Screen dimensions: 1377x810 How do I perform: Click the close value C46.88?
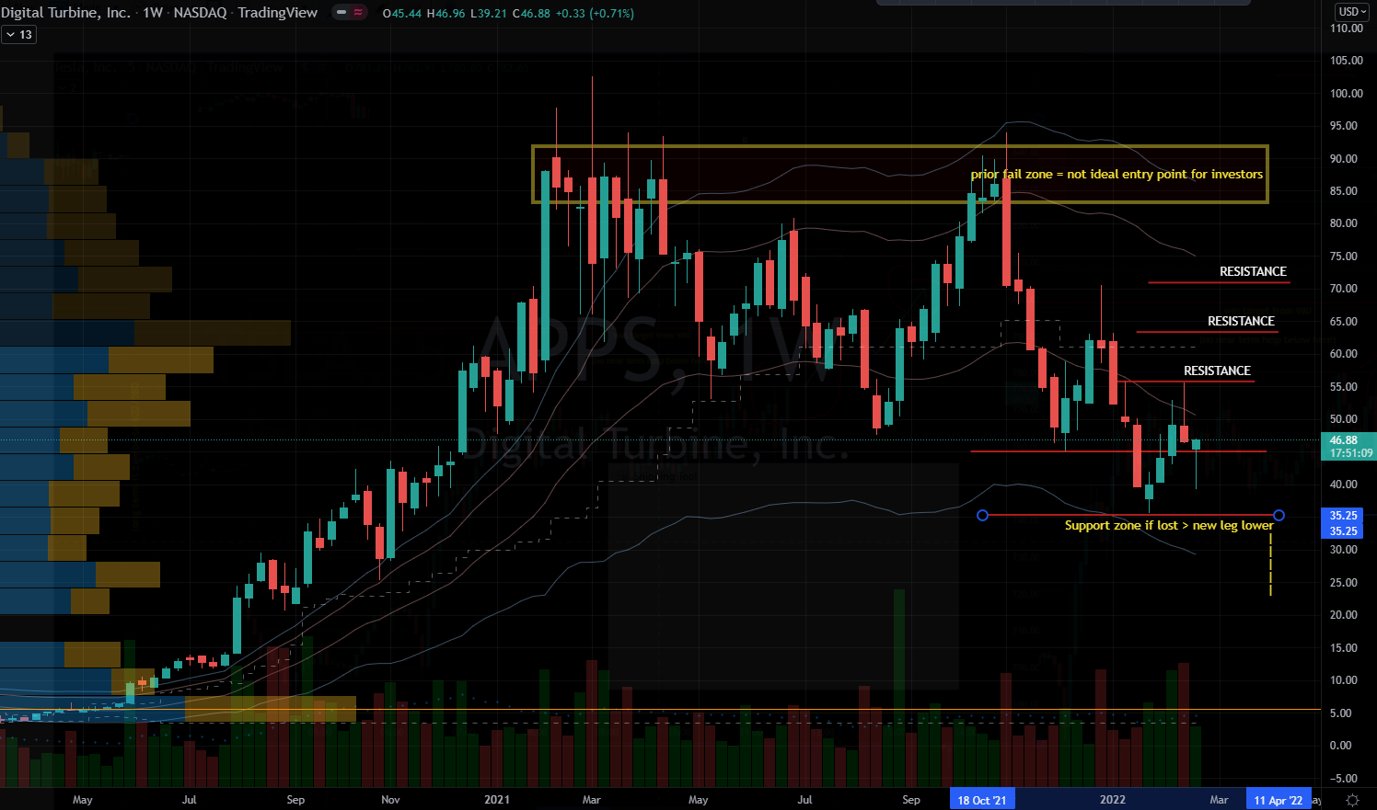pos(531,13)
